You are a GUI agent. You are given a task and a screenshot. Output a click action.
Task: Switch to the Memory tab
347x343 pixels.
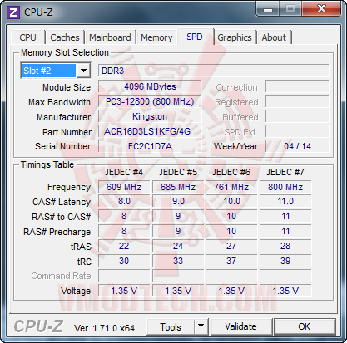pyautogui.click(x=156, y=37)
